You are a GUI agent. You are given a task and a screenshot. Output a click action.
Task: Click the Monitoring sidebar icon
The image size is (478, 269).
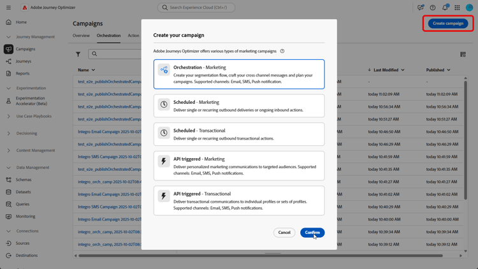tap(8, 216)
